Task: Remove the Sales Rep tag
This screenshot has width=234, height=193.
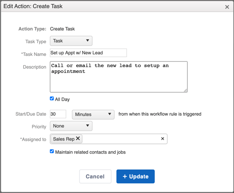Action: 78,138
